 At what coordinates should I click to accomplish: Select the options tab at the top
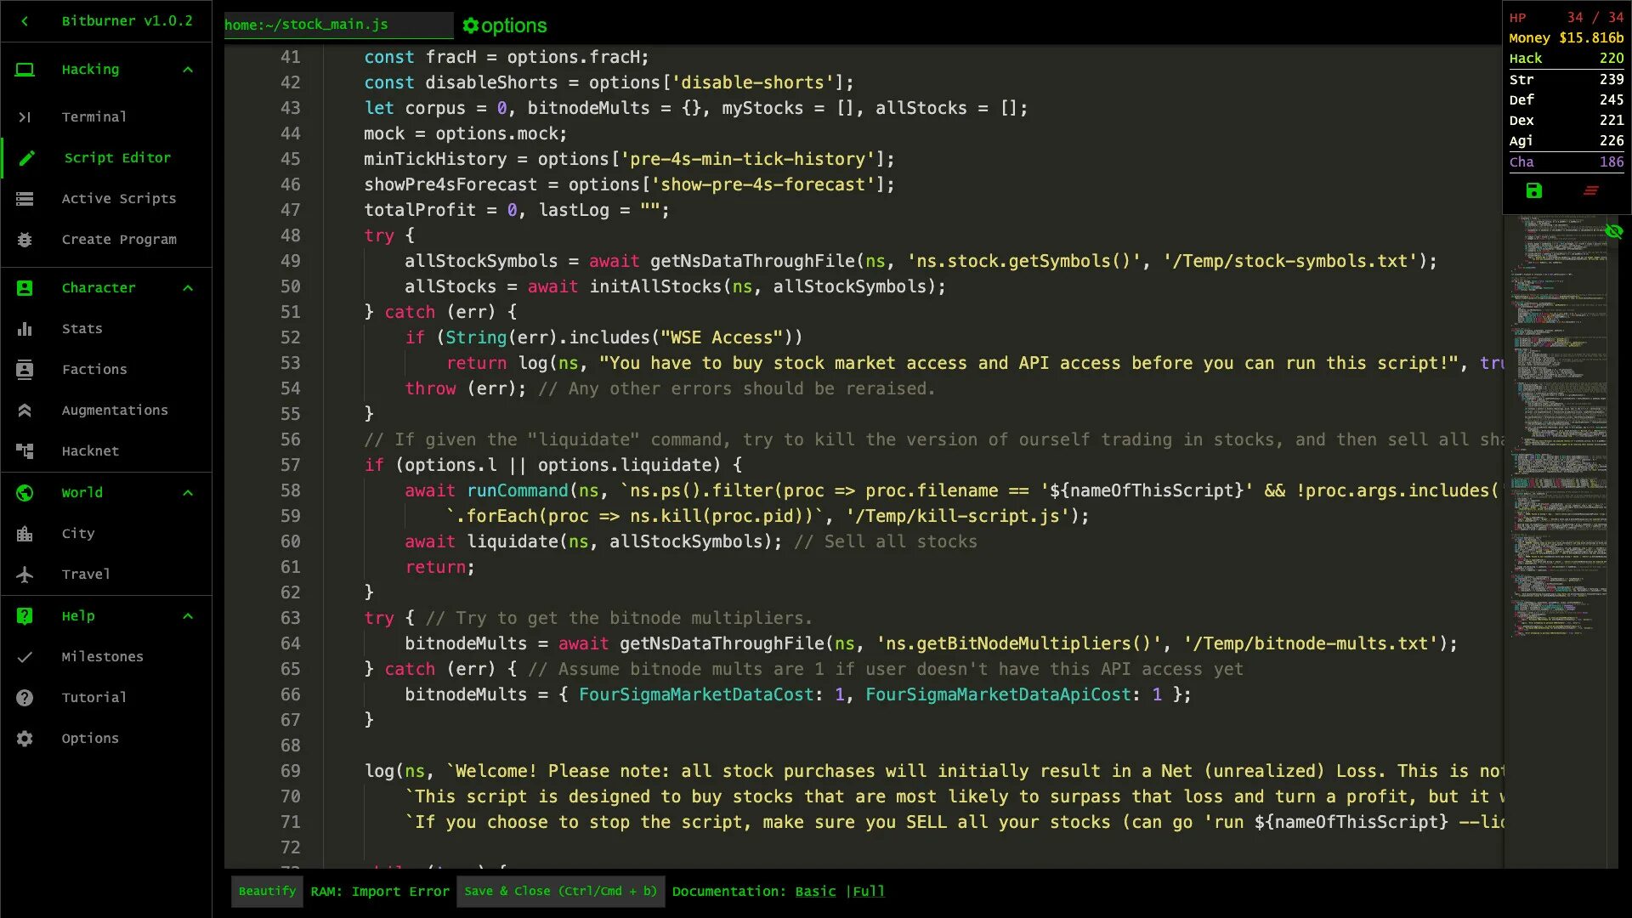coord(504,25)
